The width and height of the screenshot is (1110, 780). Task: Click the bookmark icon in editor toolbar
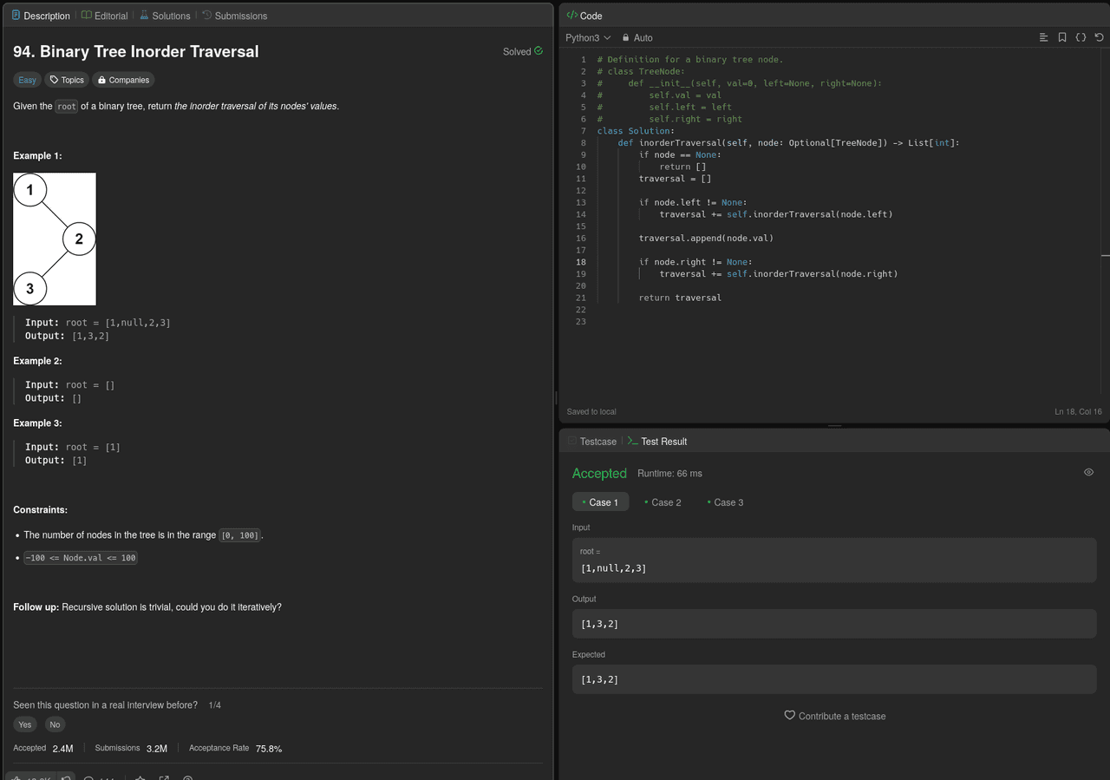tap(1062, 37)
